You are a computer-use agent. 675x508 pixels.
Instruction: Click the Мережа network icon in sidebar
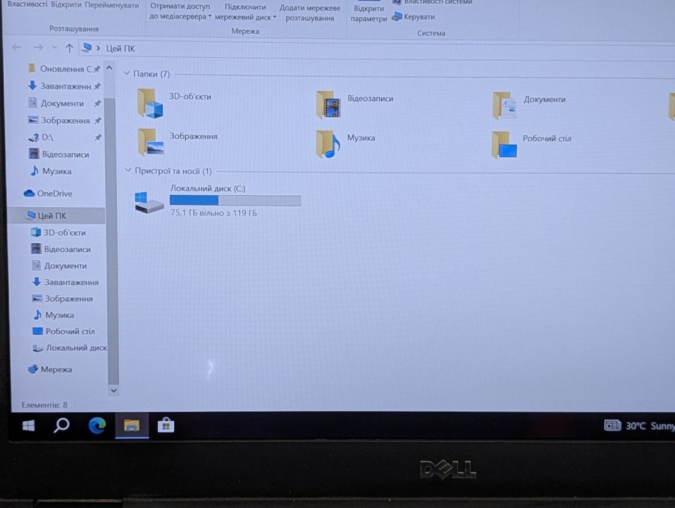pyautogui.click(x=33, y=369)
